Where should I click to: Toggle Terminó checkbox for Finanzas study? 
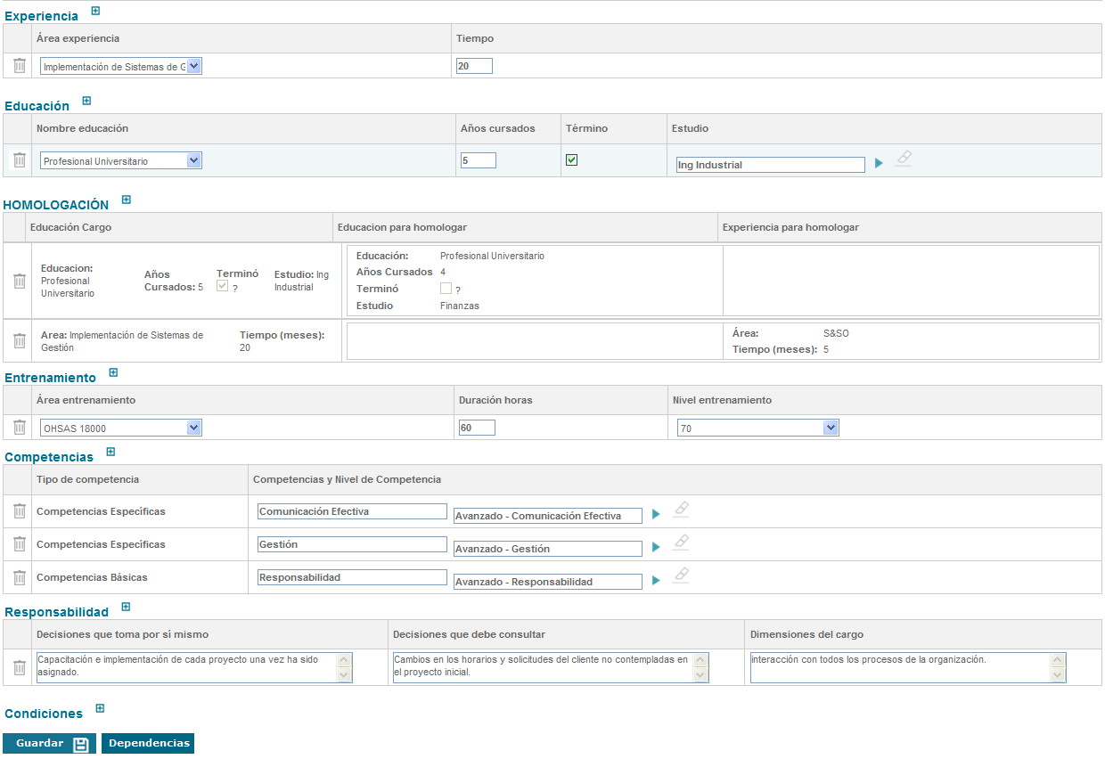tap(446, 289)
